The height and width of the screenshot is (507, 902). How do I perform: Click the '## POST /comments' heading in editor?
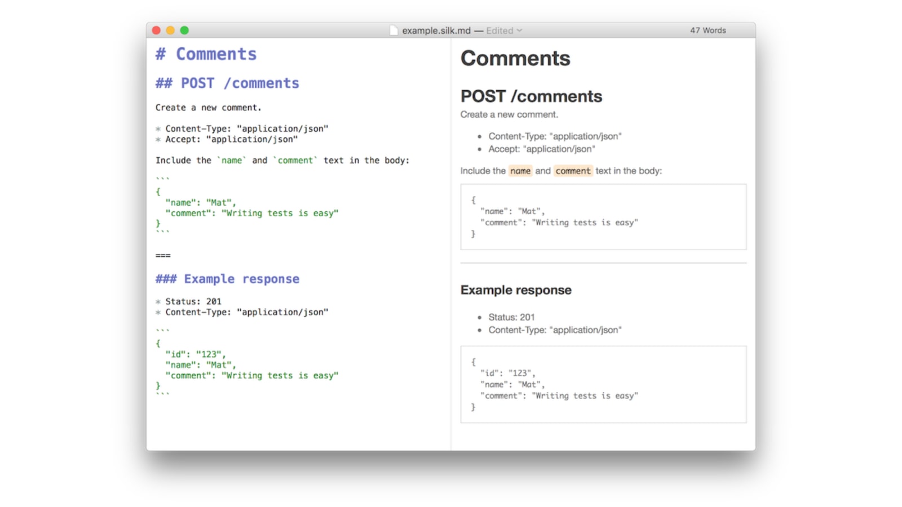click(227, 83)
